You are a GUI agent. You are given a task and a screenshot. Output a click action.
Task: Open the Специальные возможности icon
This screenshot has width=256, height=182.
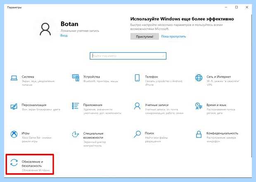pos(76,135)
